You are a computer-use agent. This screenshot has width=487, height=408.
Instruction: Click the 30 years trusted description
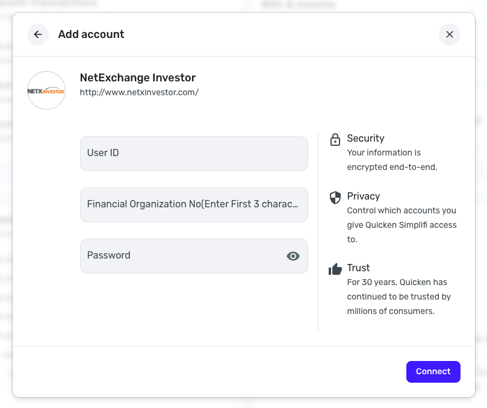tap(399, 297)
